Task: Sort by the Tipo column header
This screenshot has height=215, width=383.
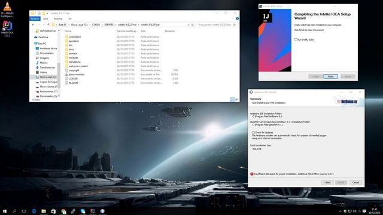Action: [x=143, y=31]
